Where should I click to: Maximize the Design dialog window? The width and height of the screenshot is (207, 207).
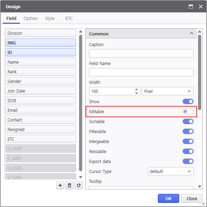(191, 7)
